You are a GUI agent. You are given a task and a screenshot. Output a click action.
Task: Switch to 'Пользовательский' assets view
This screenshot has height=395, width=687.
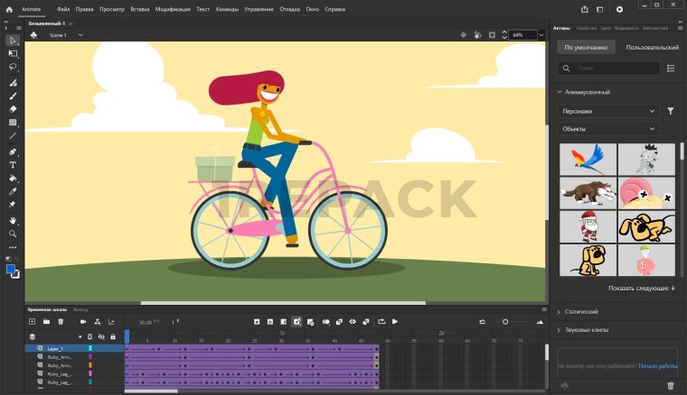click(652, 47)
